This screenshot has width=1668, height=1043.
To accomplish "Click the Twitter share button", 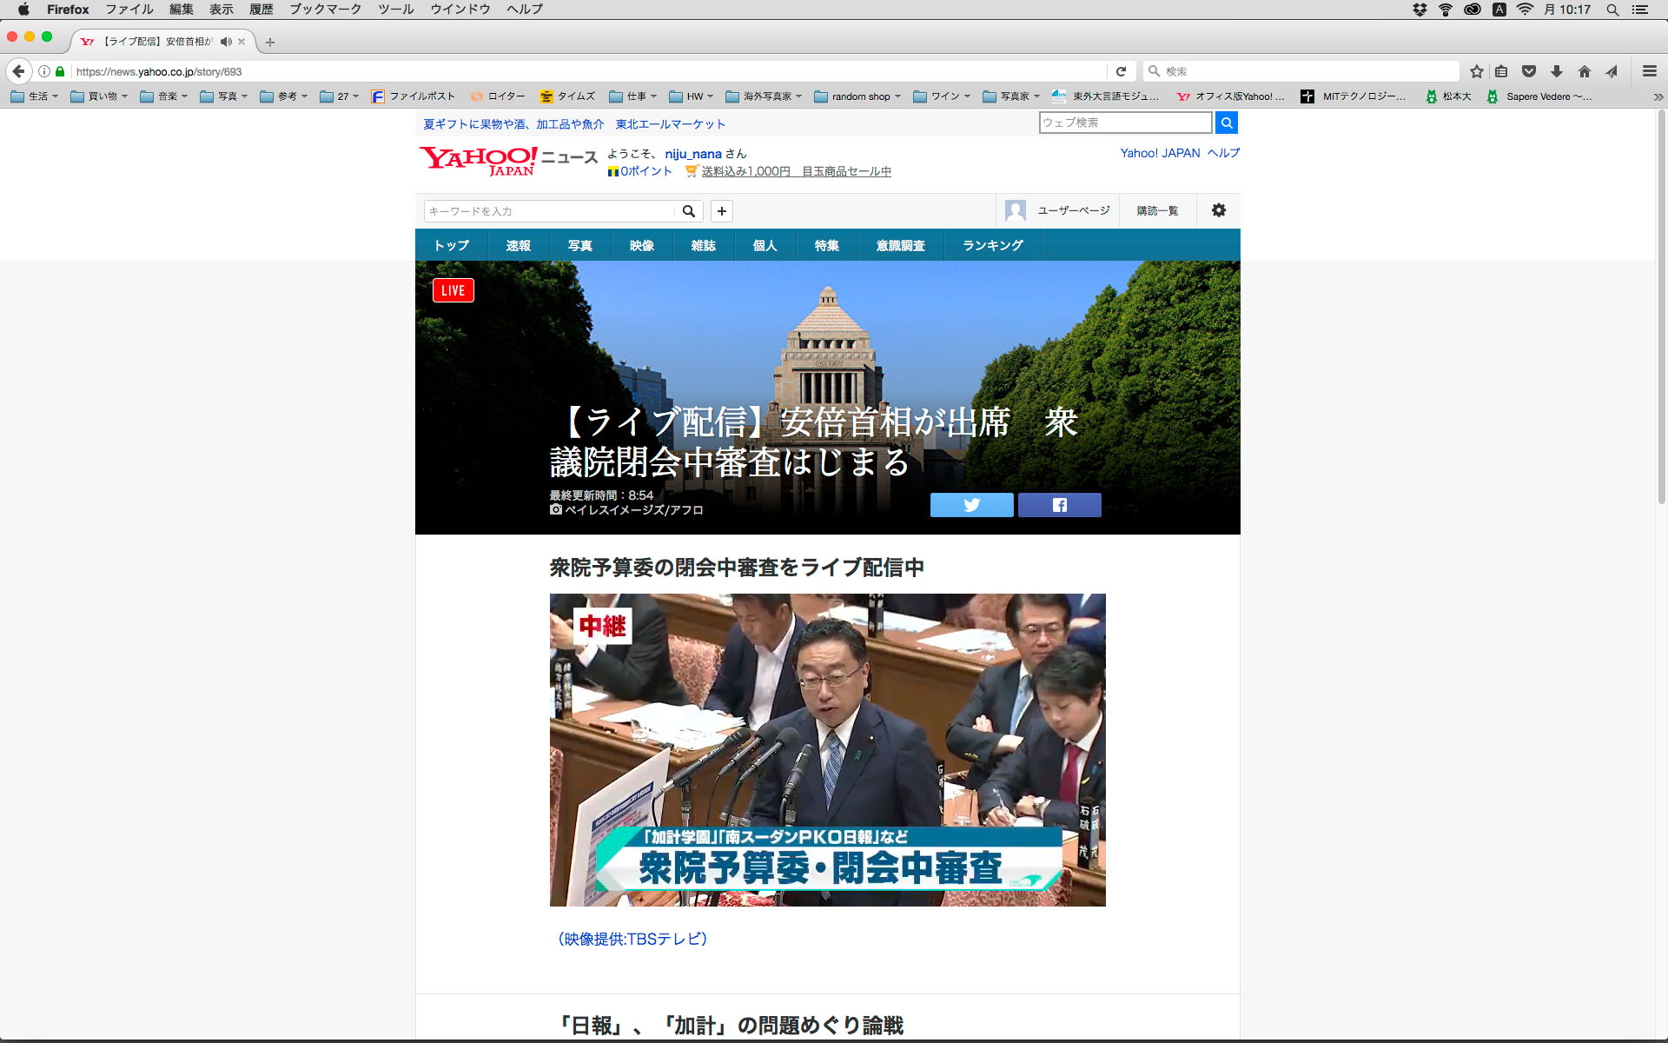I will [971, 505].
